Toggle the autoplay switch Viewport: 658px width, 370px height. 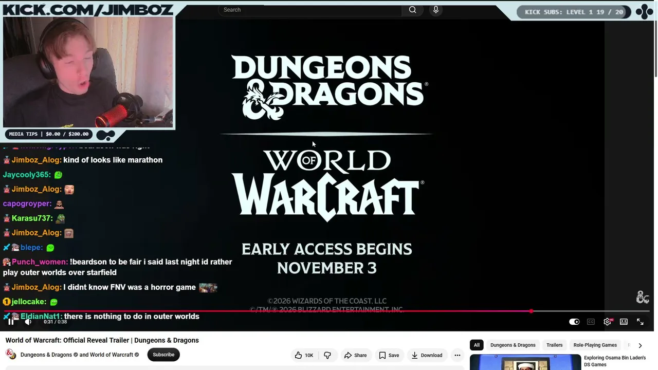coord(574,322)
